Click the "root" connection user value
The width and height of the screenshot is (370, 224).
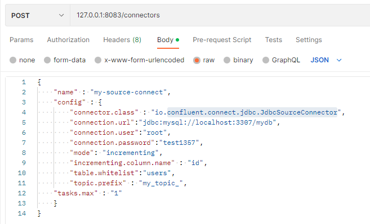155,132
